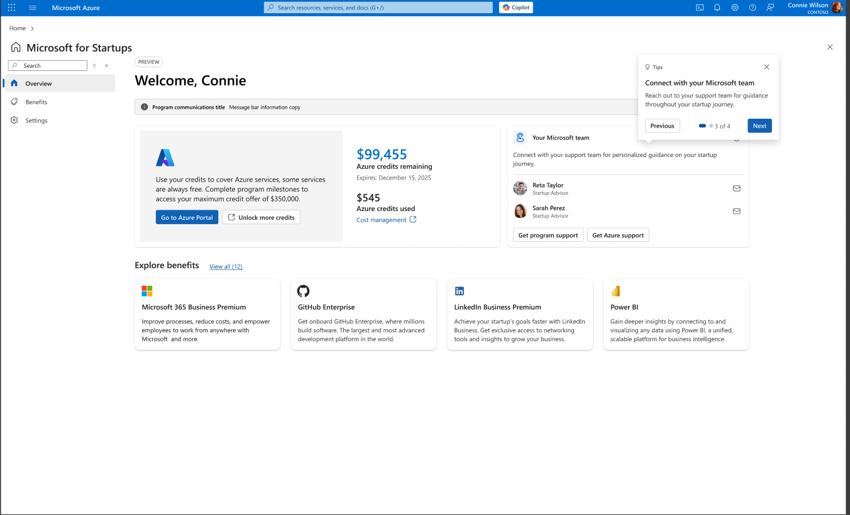This screenshot has width=850, height=515.
Task: Click the global search resources box
Action: (378, 8)
